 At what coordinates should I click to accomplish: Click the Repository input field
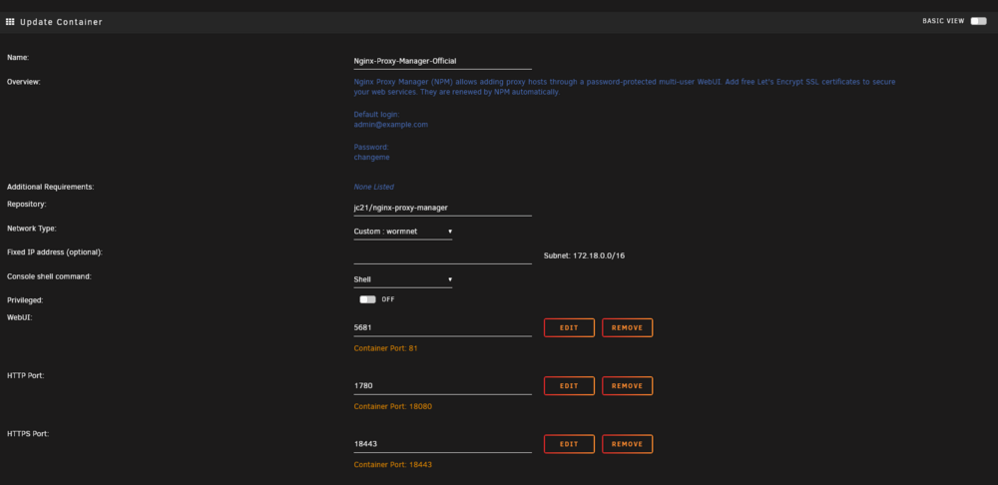click(442, 209)
